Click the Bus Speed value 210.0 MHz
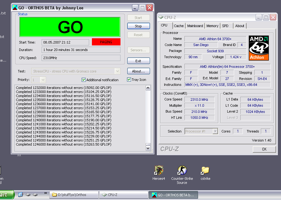281x200 pixels. point(199,112)
